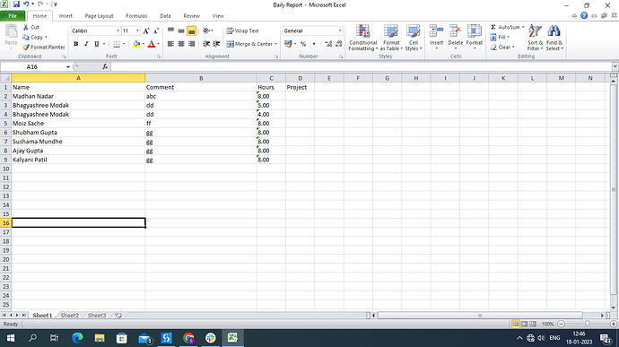The height and width of the screenshot is (347, 619).
Task: Toggle Italic formatting
Action: (86, 44)
